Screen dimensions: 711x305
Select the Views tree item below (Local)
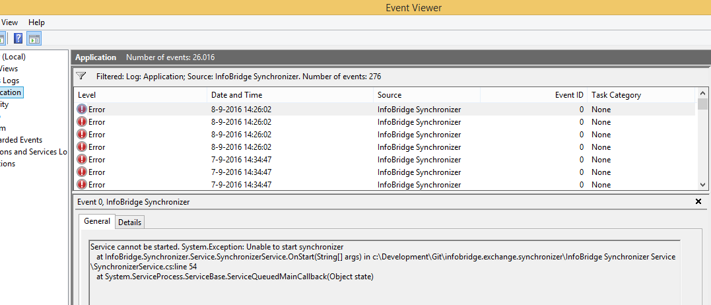9,69
